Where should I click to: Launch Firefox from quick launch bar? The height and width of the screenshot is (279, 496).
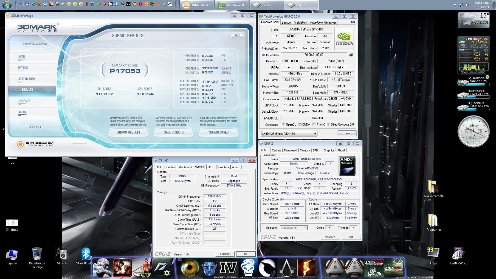39,4
